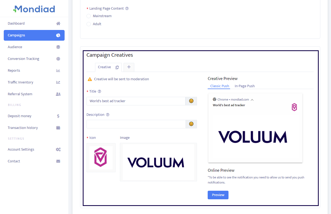Viewport: 331px width, 214px height.
Task: Go to Deposit money page
Action: 19,116
